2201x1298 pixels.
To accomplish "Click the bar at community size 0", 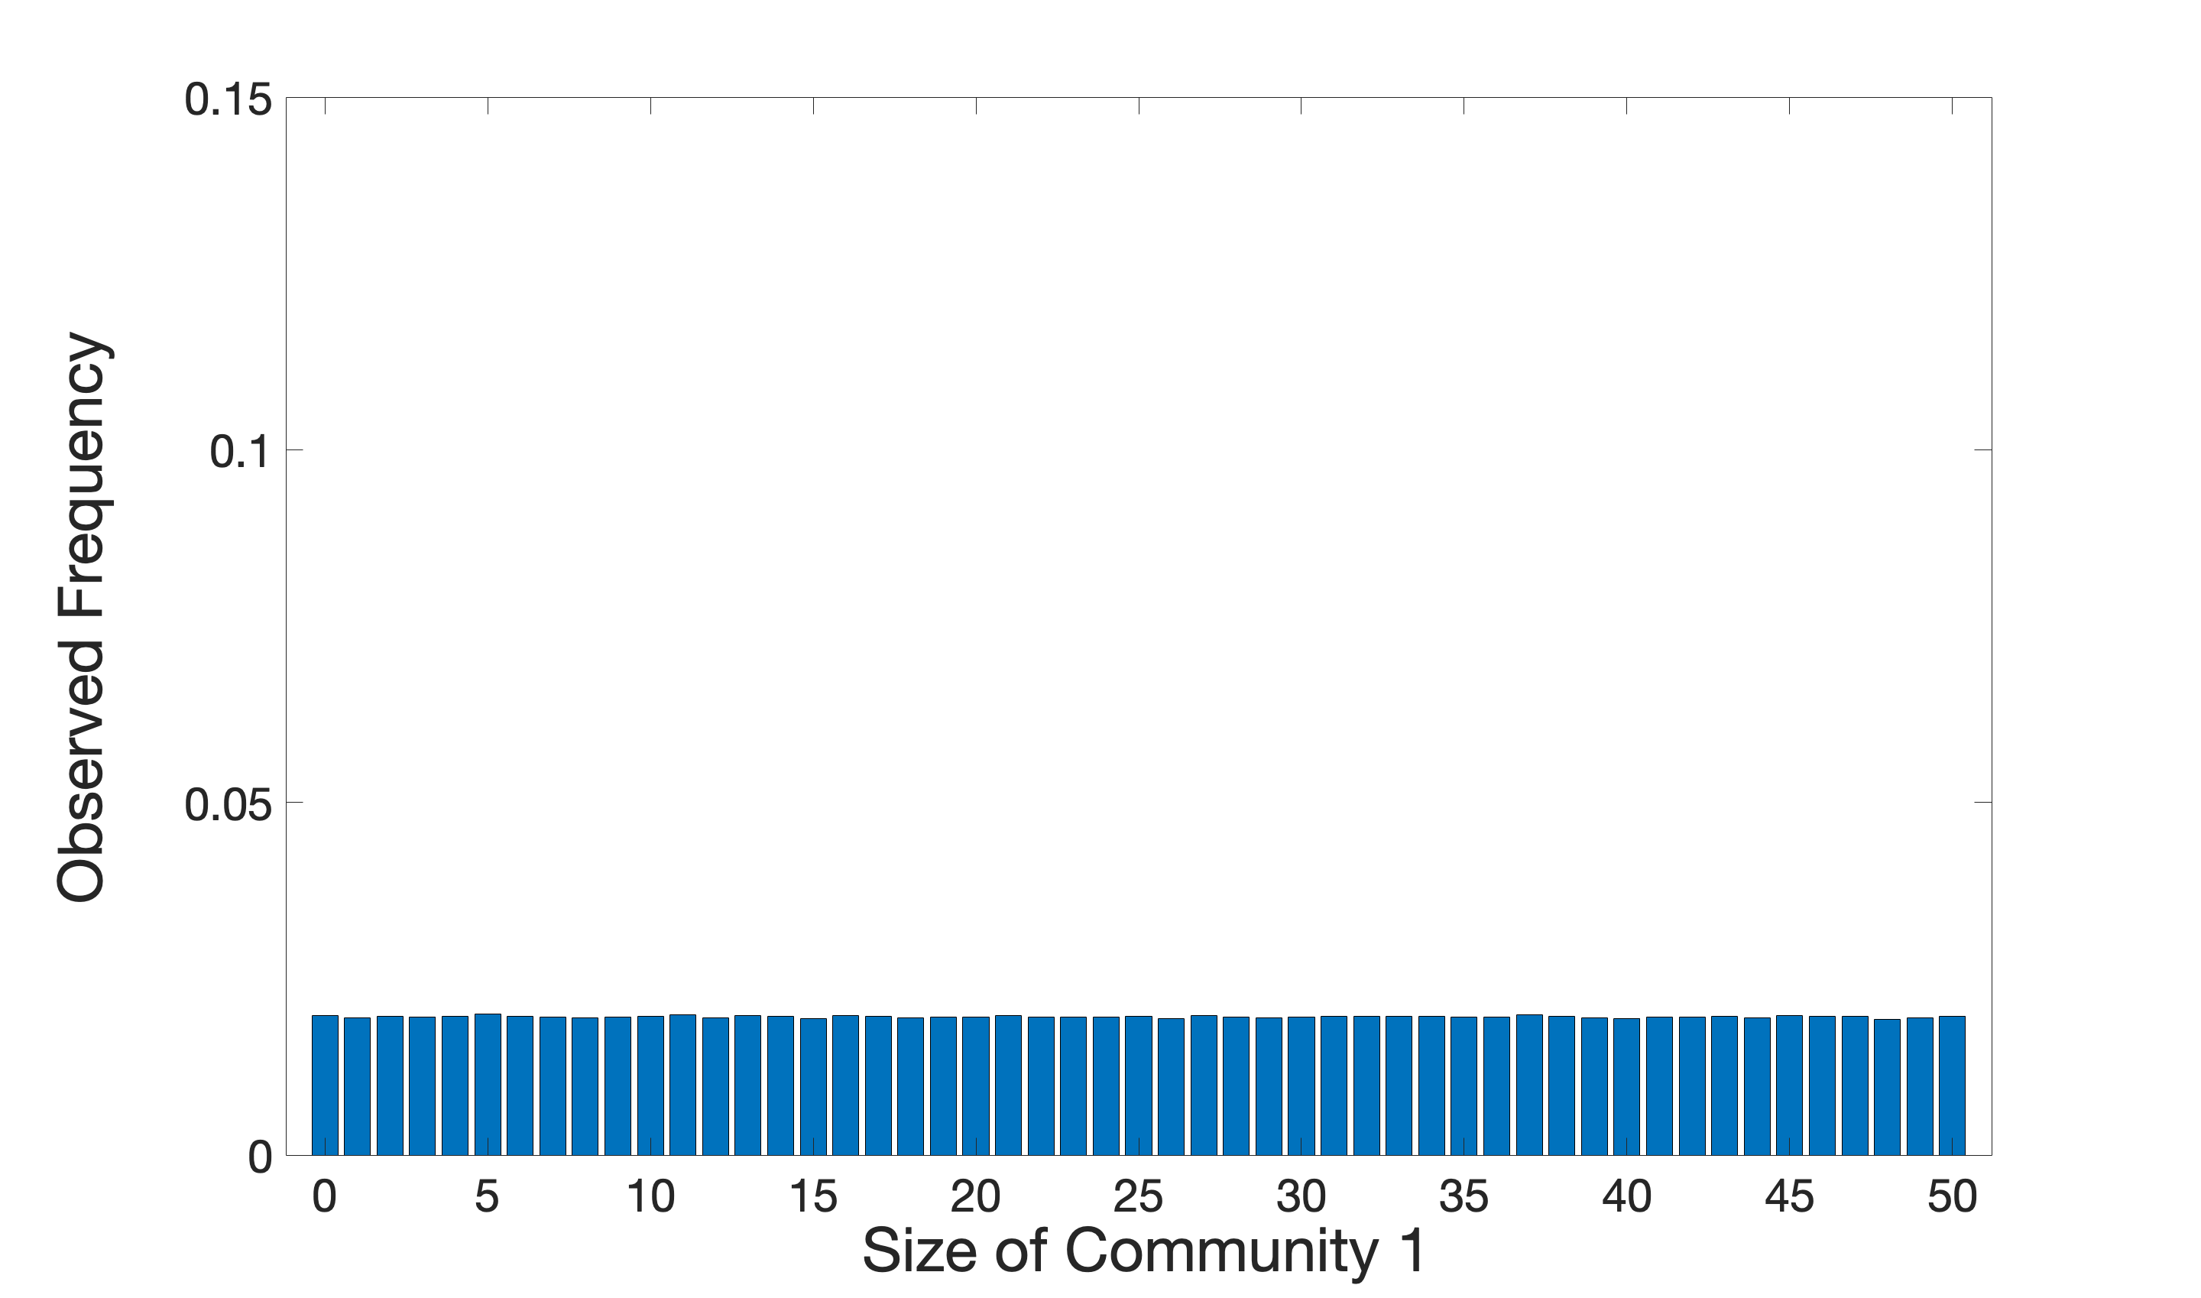I will tap(325, 1085).
